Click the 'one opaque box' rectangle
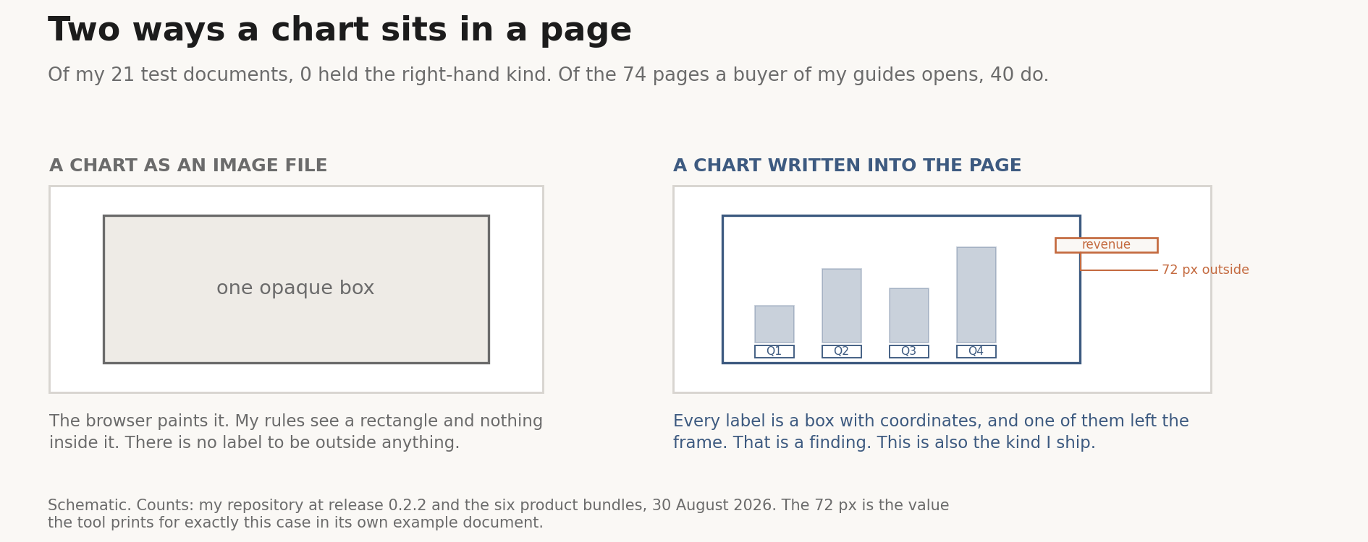1368x542 pixels. click(296, 289)
